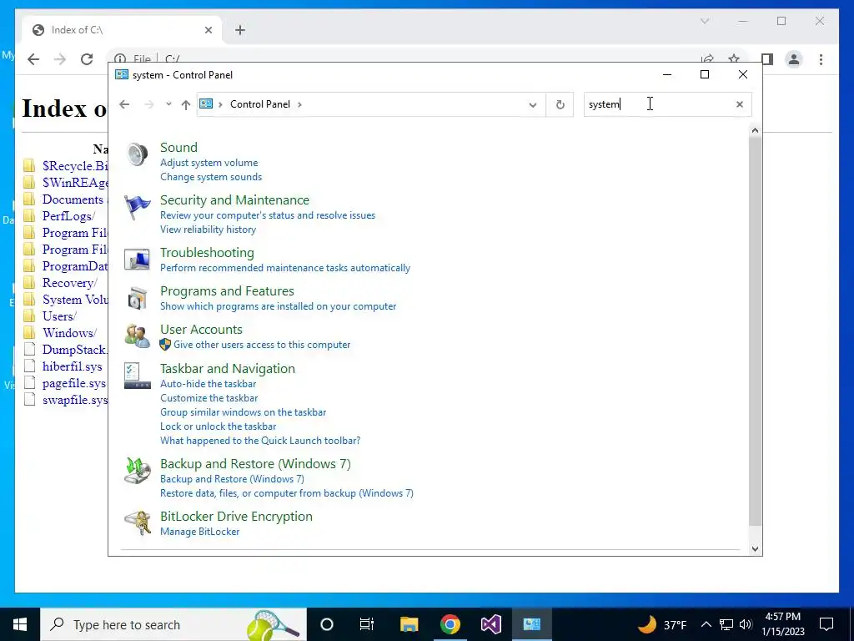The height and width of the screenshot is (641, 854).
Task: Click Customize the taskbar
Action: pos(209,398)
